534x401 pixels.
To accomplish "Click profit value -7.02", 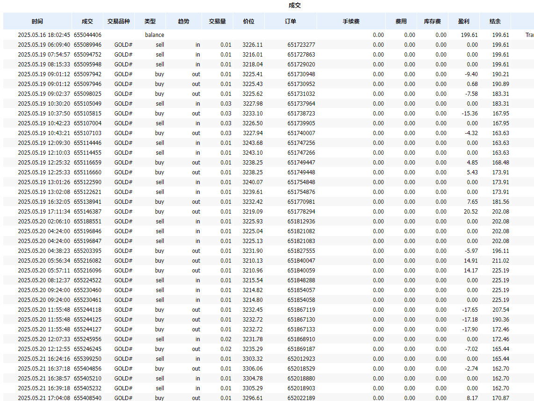I will pyautogui.click(x=471, y=349).
